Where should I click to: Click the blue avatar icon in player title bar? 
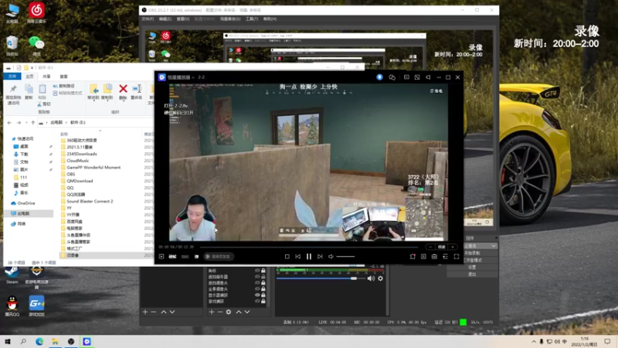(379, 77)
